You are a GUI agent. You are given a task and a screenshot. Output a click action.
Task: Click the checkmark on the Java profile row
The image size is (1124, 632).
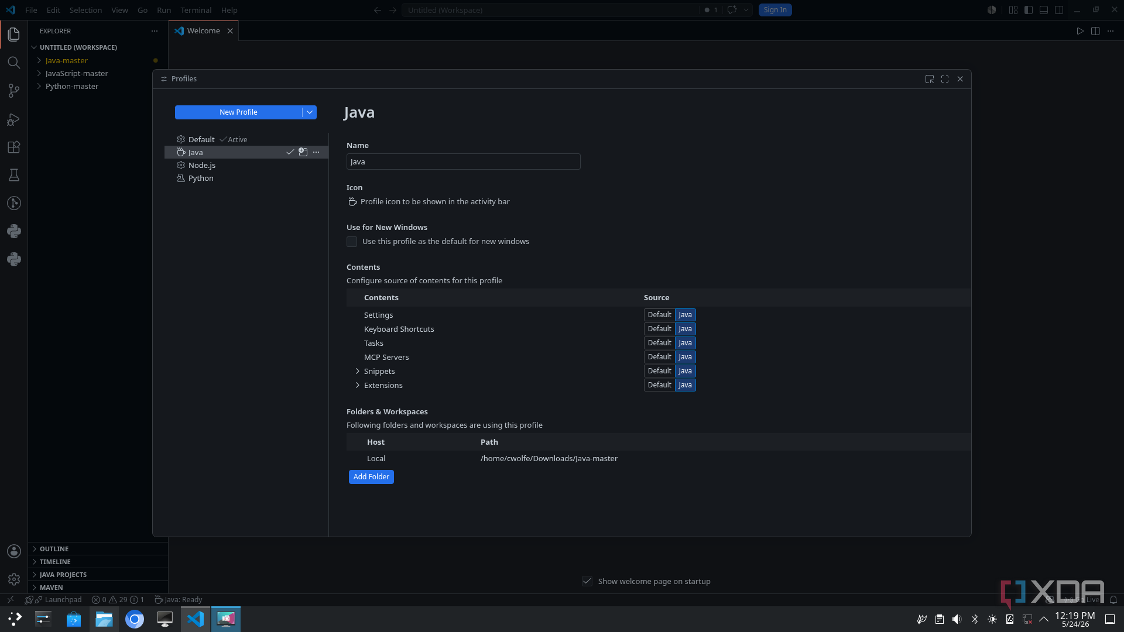(290, 152)
